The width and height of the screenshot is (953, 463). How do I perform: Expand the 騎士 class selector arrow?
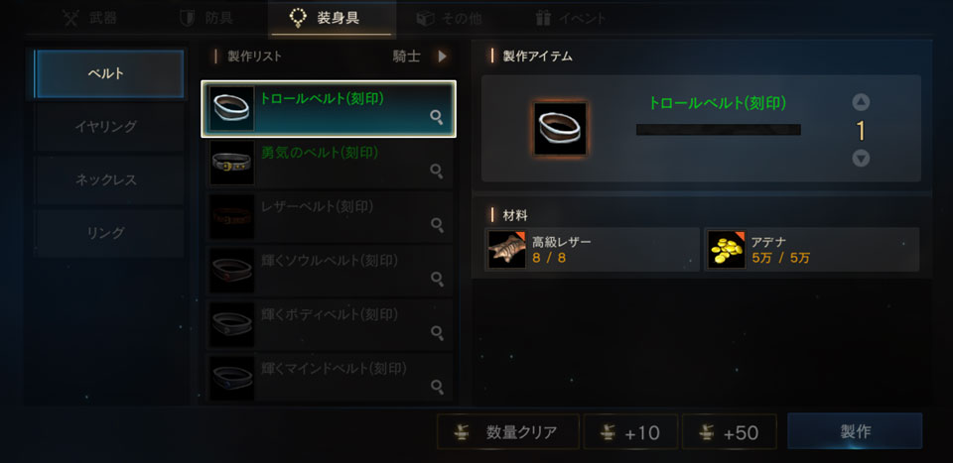[442, 57]
